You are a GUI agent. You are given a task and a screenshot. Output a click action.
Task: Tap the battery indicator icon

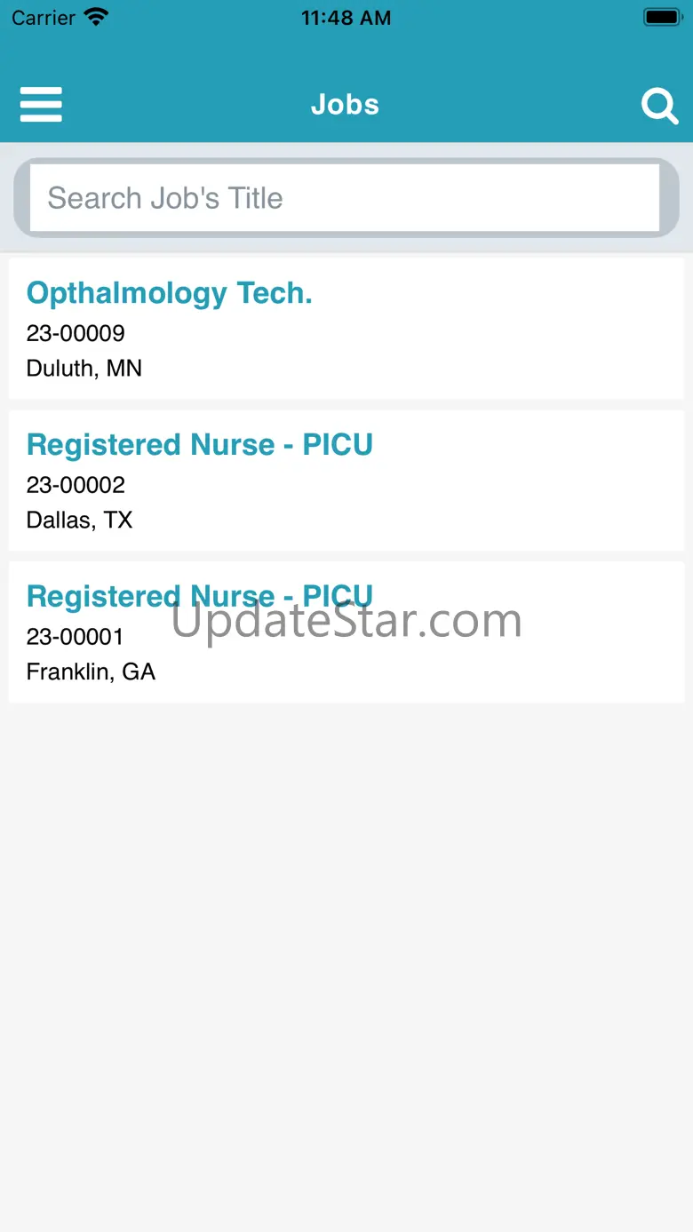(x=662, y=17)
